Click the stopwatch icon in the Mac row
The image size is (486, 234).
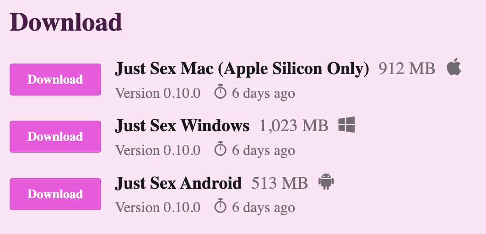pos(221,93)
